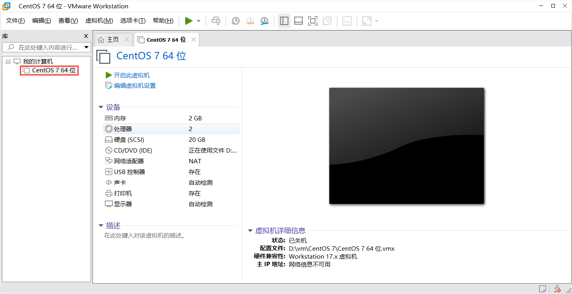Click the 网络信息不可用 IP text
572x294 pixels.
click(x=309, y=264)
